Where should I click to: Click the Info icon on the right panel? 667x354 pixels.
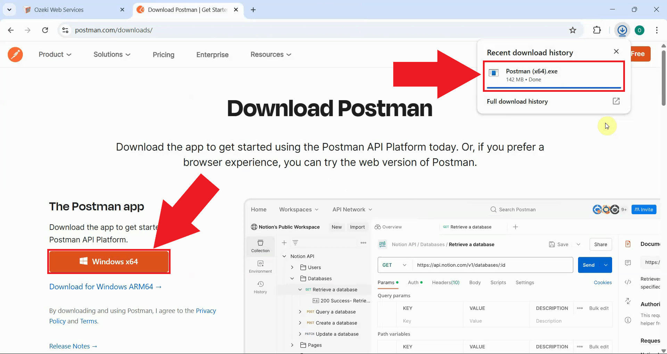(628, 320)
